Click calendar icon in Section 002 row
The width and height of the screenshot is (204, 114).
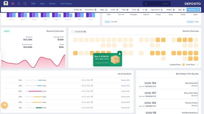coord(92,86)
